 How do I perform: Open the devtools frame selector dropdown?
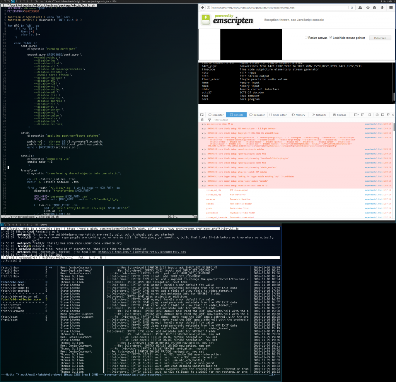point(356,115)
